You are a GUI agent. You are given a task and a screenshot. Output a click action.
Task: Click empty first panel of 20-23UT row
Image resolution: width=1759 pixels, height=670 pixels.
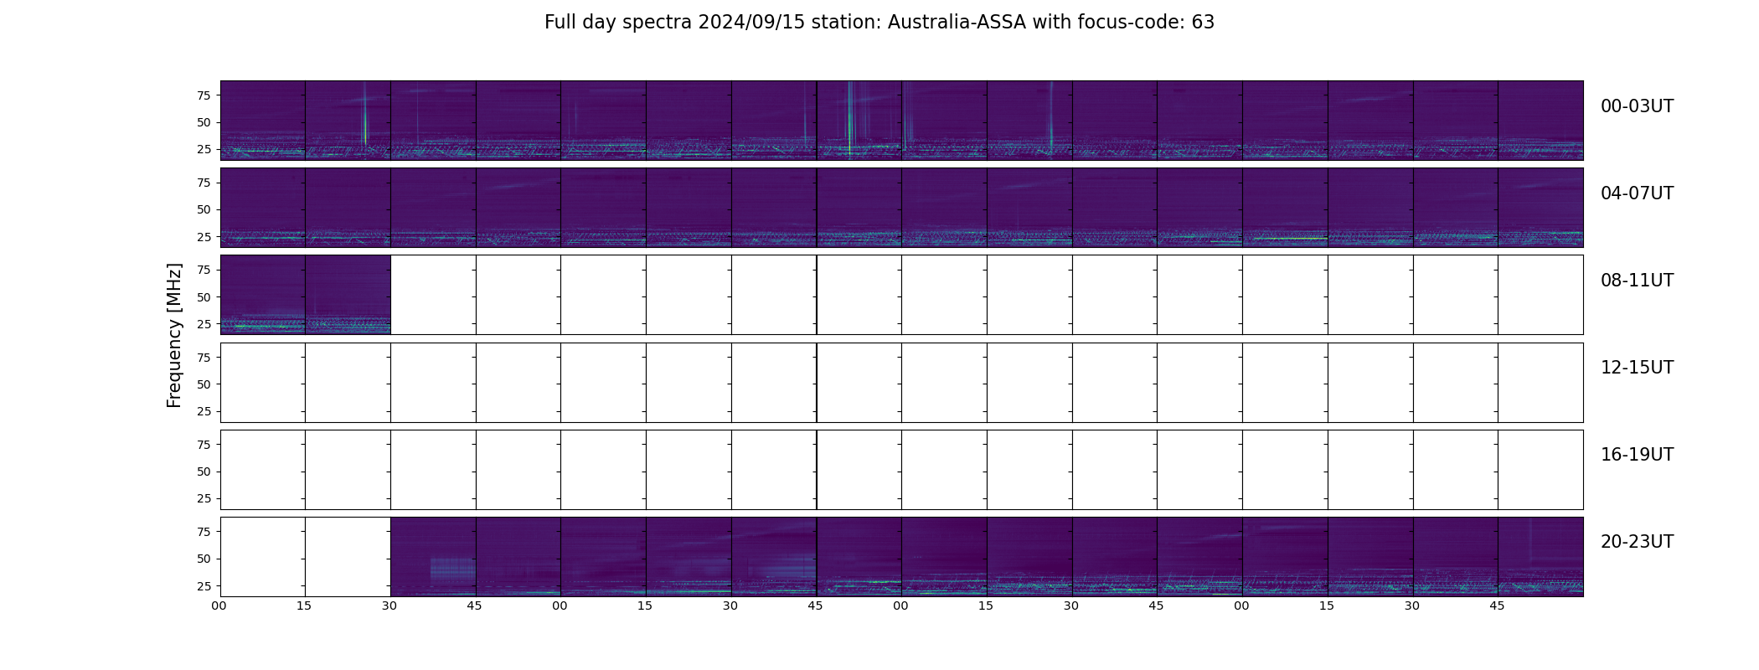point(263,557)
